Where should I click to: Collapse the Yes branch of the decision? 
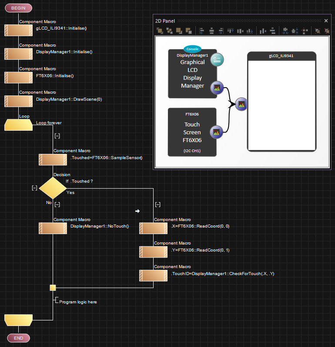pyautogui.click(x=158, y=204)
